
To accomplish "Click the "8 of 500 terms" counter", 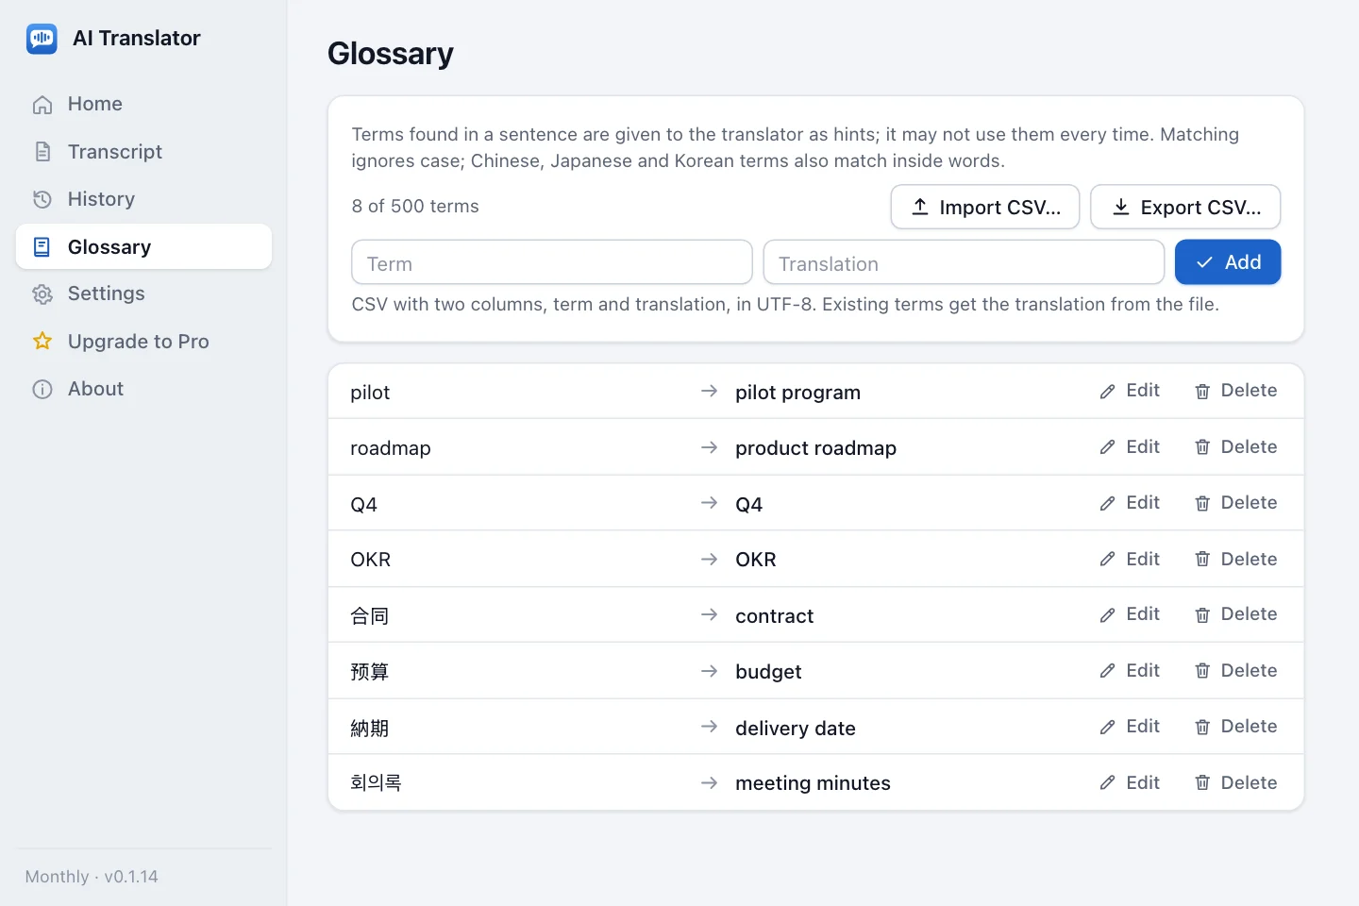I will (415, 207).
